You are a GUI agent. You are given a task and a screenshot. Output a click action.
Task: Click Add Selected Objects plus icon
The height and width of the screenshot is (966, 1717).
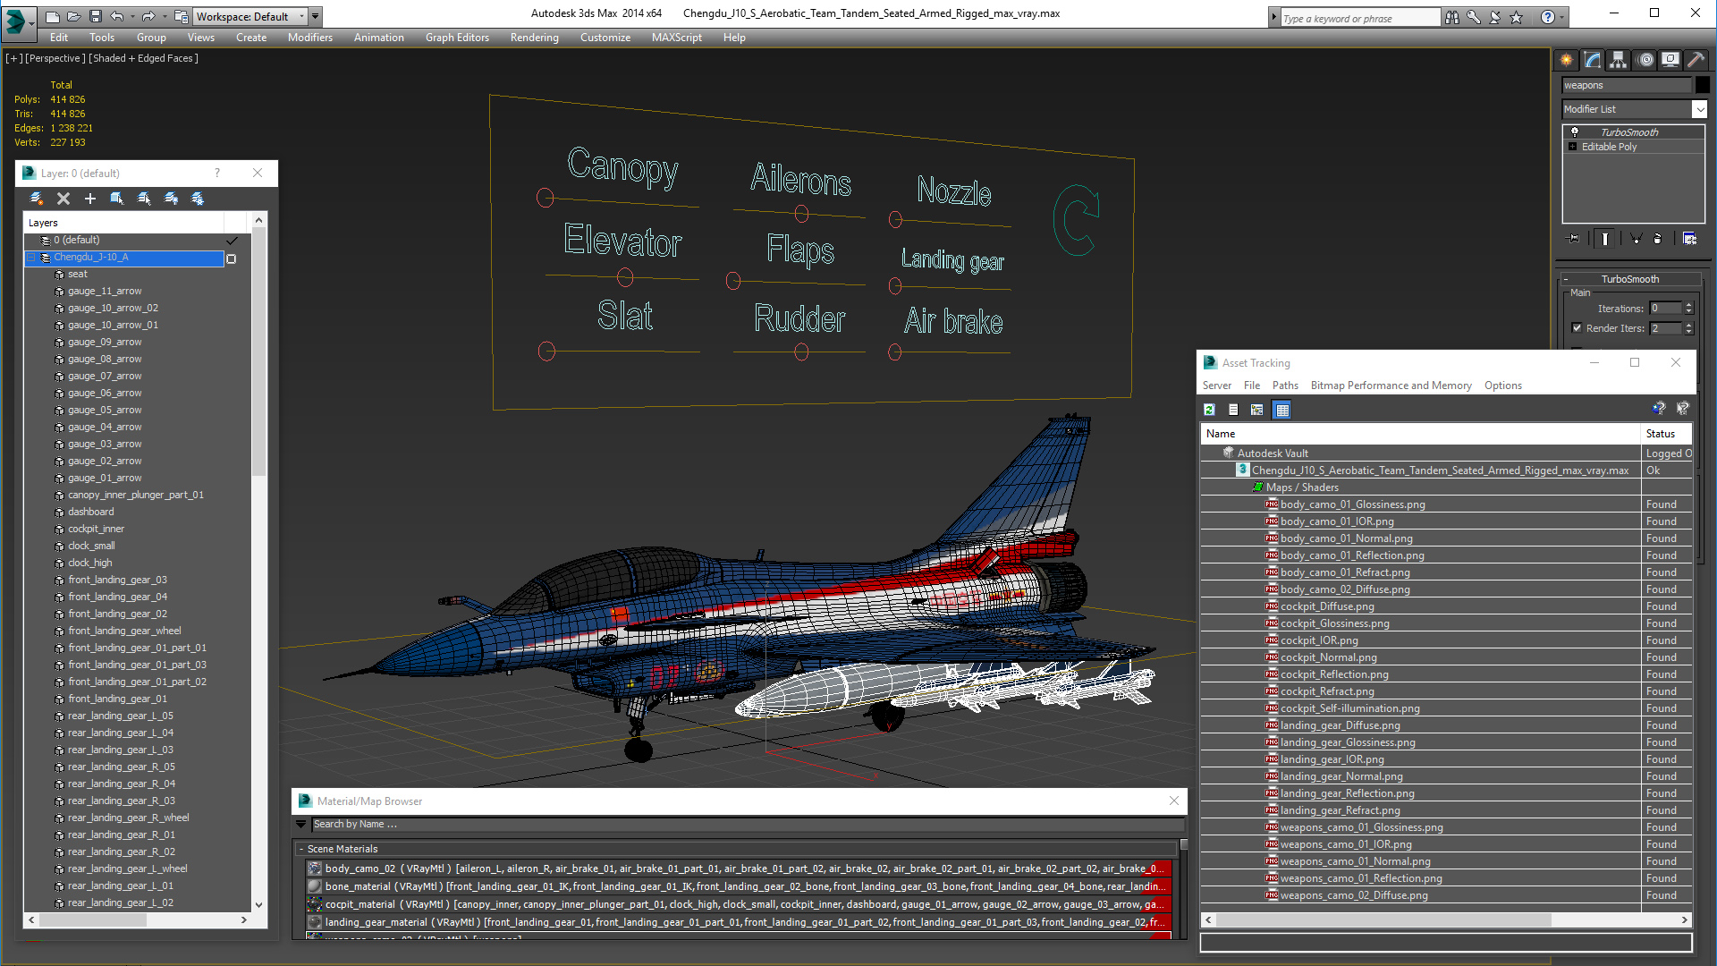[89, 199]
